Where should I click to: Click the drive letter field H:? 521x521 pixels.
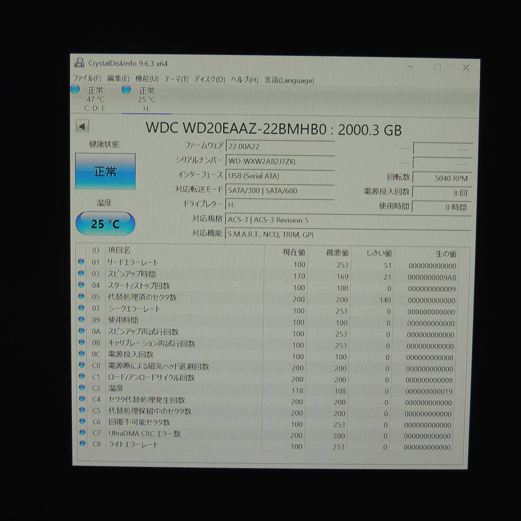click(280, 205)
